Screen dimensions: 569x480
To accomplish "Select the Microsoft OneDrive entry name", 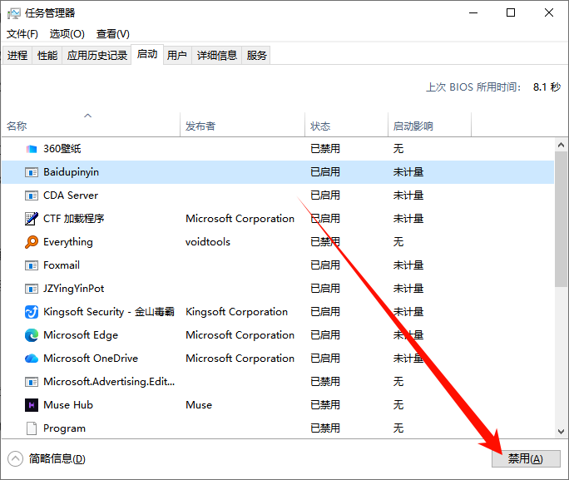I will pyautogui.click(x=91, y=359).
